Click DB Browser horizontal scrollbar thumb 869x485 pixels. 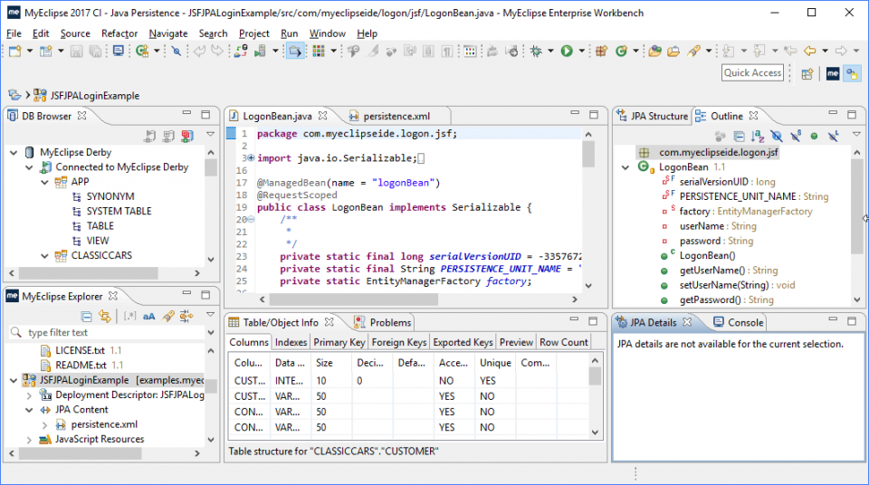(x=89, y=273)
